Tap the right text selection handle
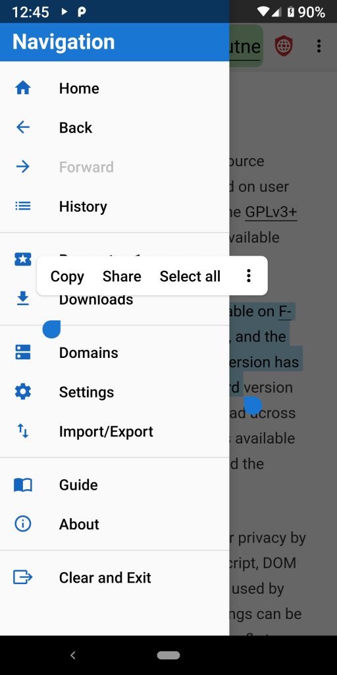337x675 pixels. pos(253,405)
